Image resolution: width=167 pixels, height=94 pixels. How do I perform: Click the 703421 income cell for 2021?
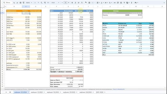68,13
